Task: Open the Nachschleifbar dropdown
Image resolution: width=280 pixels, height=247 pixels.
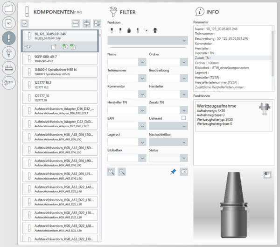Action: click(x=168, y=142)
